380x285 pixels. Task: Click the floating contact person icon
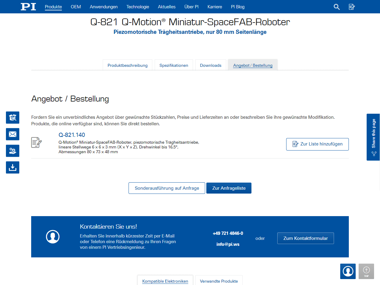pos(348,271)
